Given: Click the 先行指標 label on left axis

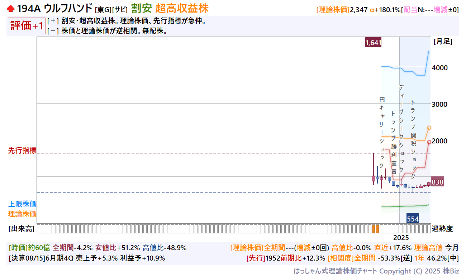Looking at the screenshot, I should click(x=22, y=151).
